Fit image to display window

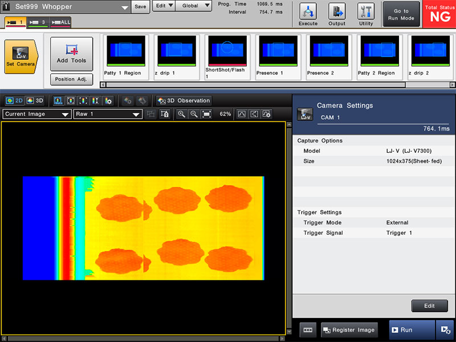click(x=206, y=114)
